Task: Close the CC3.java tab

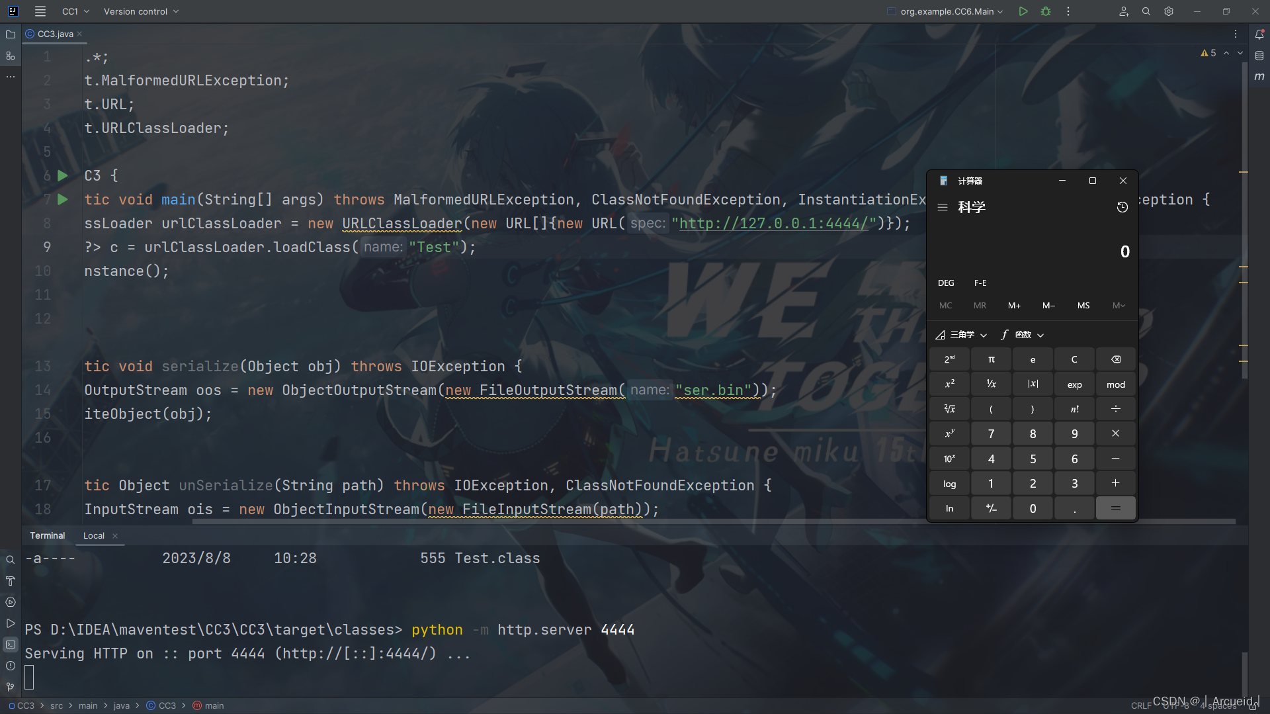Action: click(x=79, y=34)
